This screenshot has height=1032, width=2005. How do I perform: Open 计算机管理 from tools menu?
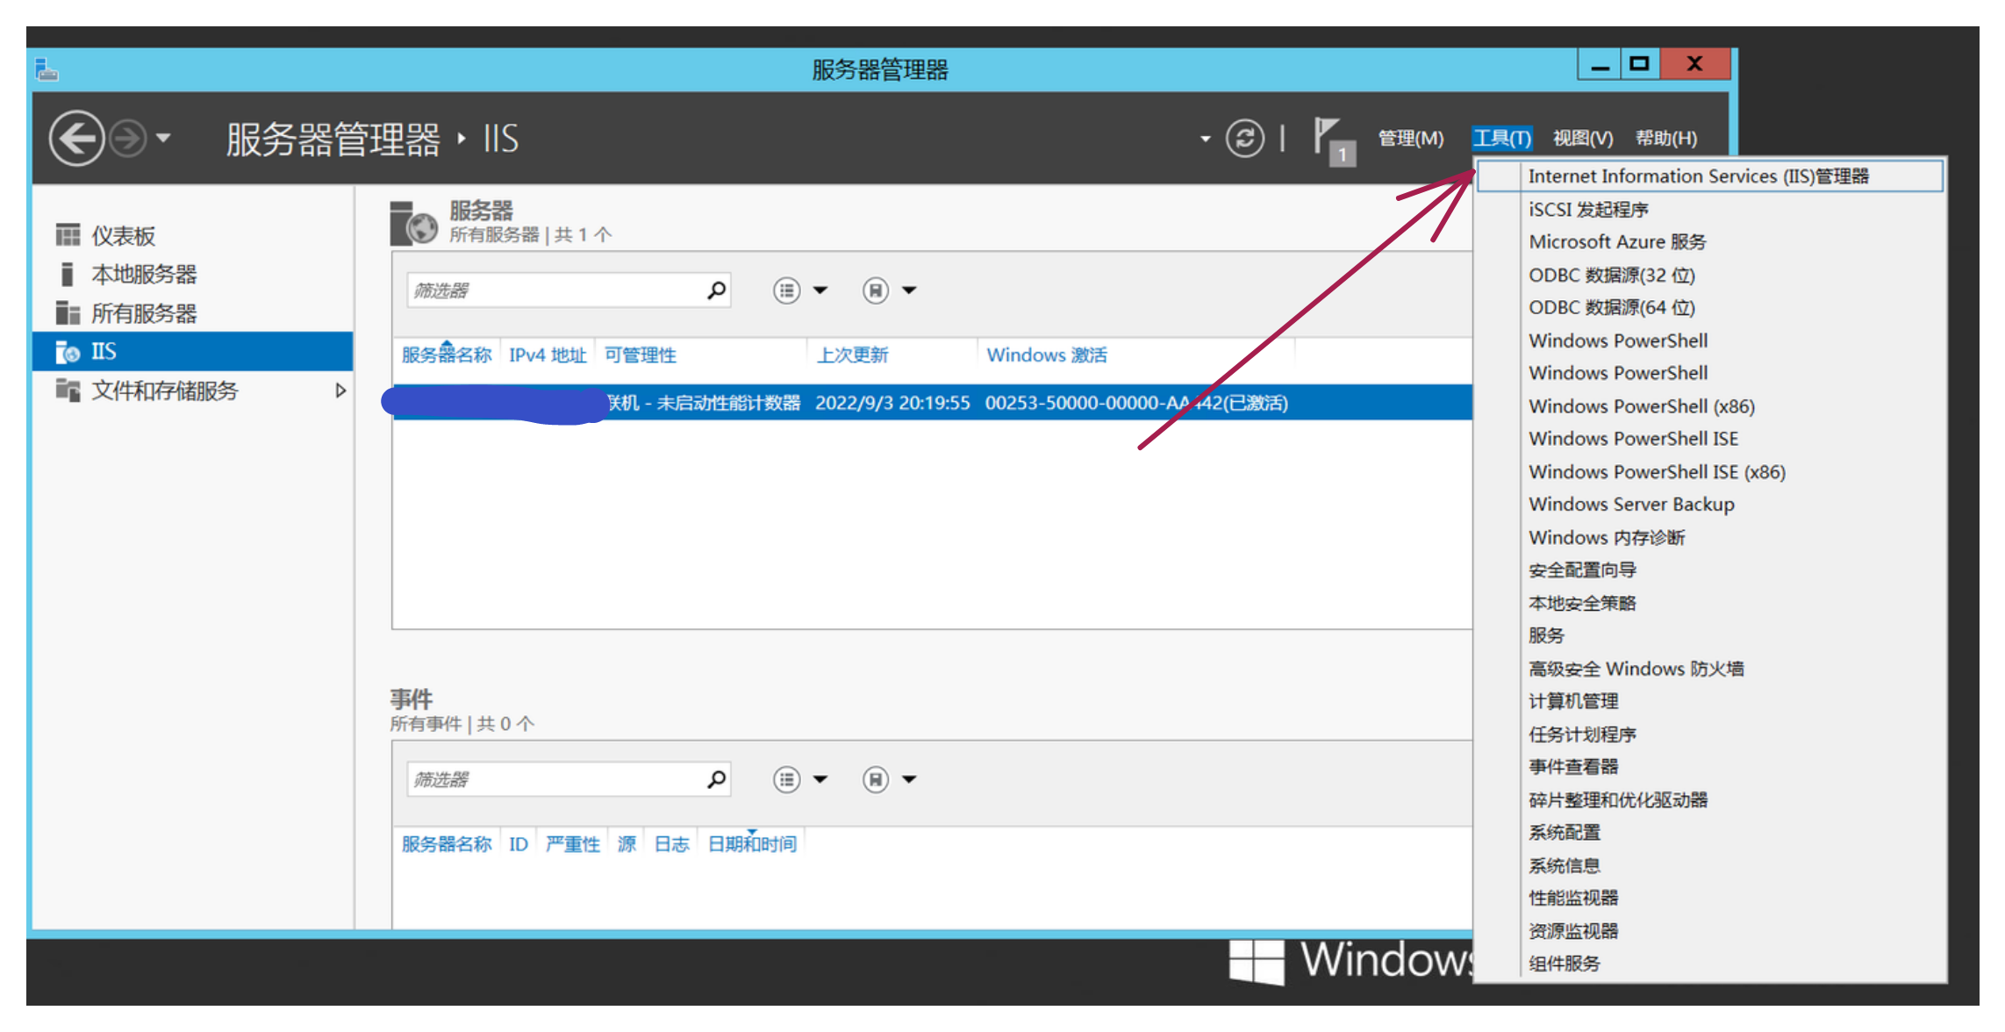pyautogui.click(x=1573, y=701)
